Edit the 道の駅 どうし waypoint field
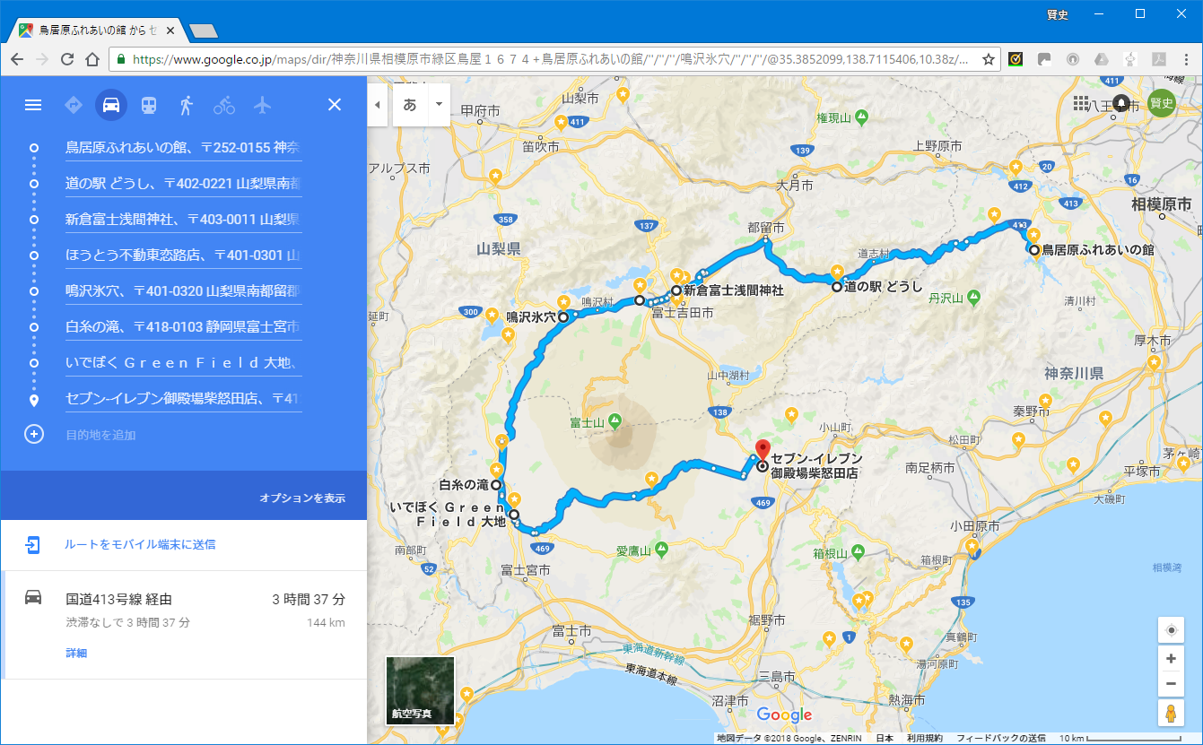Viewport: 1203px width, 745px height. click(x=183, y=184)
